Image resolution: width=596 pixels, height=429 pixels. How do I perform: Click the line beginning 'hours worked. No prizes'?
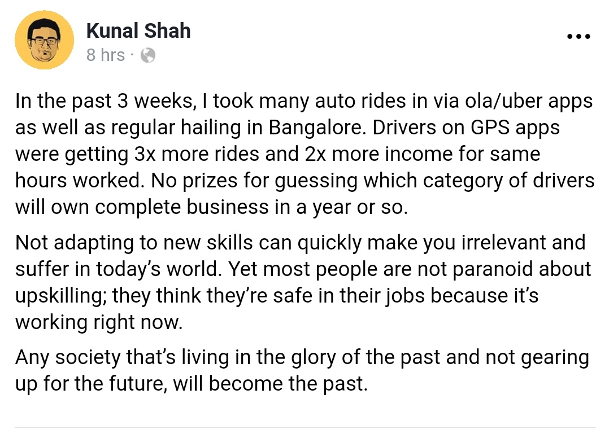(304, 180)
